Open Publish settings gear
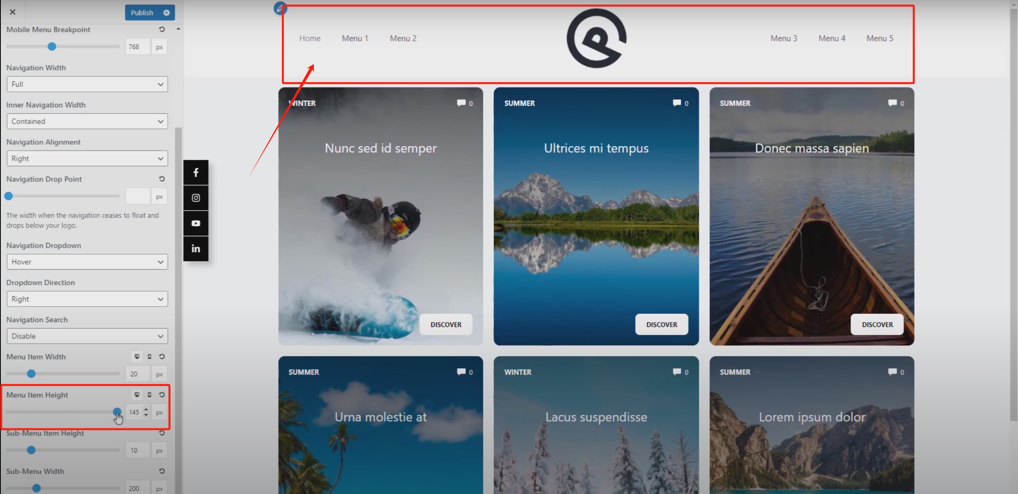The height and width of the screenshot is (494, 1018). (x=167, y=13)
